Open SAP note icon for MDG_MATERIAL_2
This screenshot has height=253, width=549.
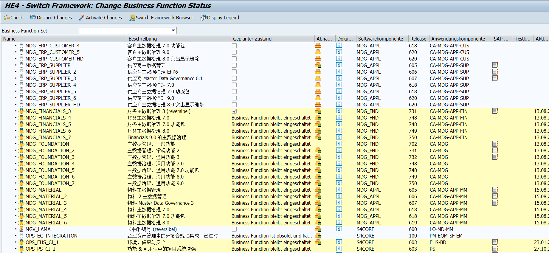tap(495, 196)
